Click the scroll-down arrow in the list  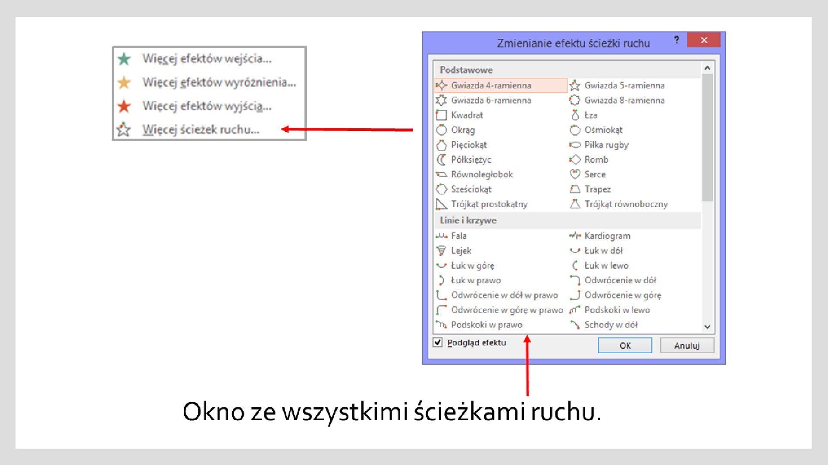pyautogui.click(x=708, y=327)
